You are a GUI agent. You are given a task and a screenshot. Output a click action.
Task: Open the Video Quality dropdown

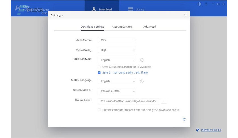click(x=117, y=50)
